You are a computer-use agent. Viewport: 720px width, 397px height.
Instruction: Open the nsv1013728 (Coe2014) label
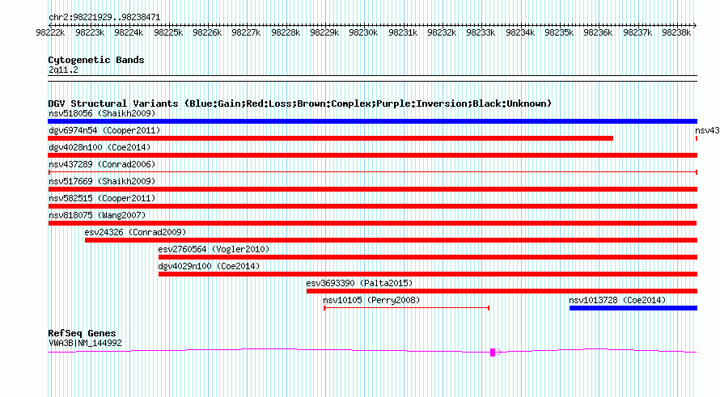point(617,300)
